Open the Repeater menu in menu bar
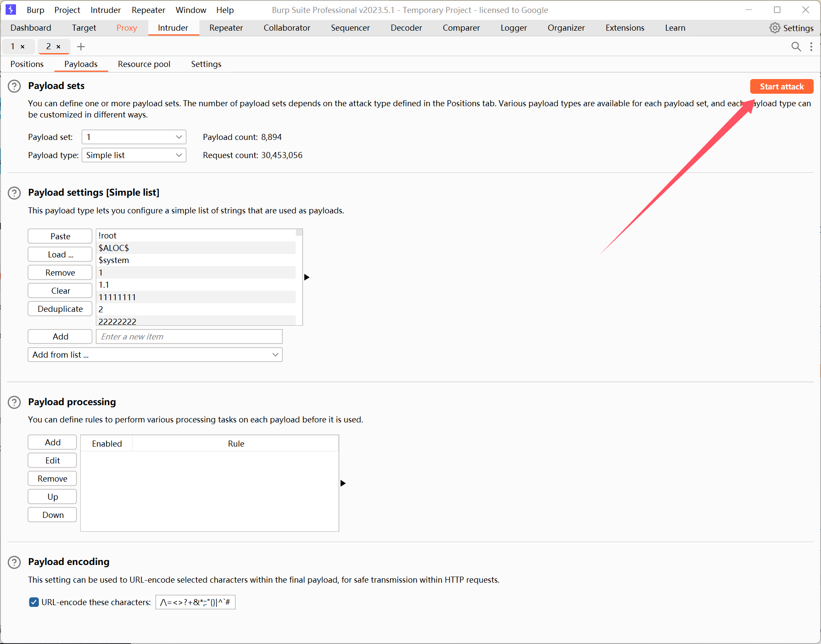The image size is (821, 644). [x=148, y=10]
